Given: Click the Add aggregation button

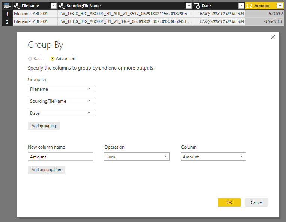Looking at the screenshot, I should 46,170.
